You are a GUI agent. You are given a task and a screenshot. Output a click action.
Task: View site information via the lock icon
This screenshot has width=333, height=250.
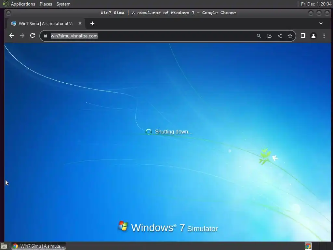tap(46, 36)
